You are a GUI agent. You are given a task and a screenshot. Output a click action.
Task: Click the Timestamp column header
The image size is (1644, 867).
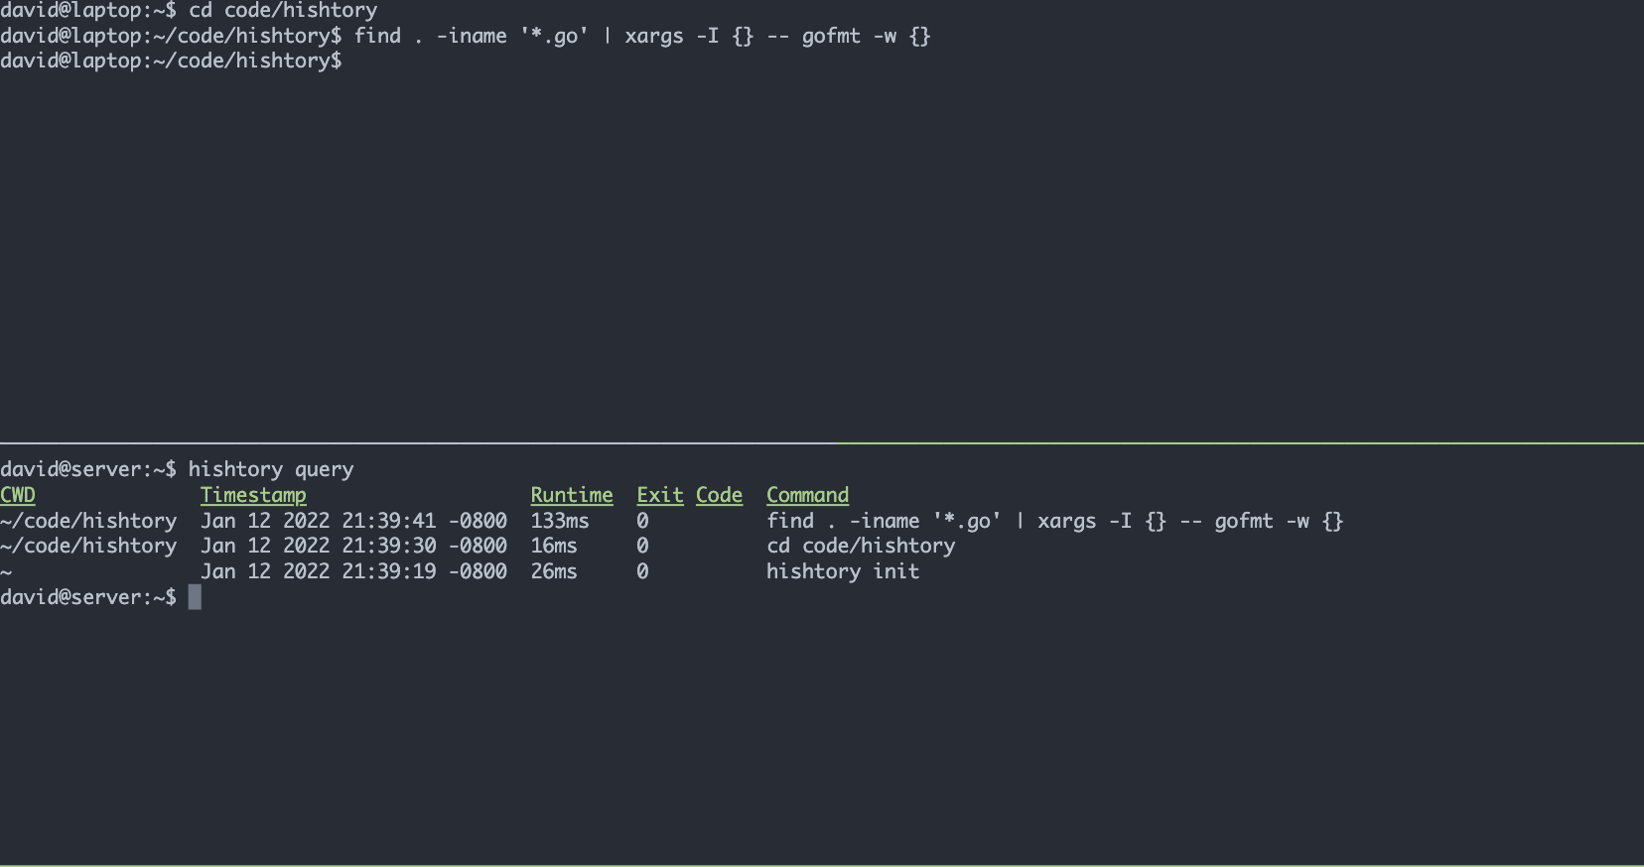[x=253, y=495]
